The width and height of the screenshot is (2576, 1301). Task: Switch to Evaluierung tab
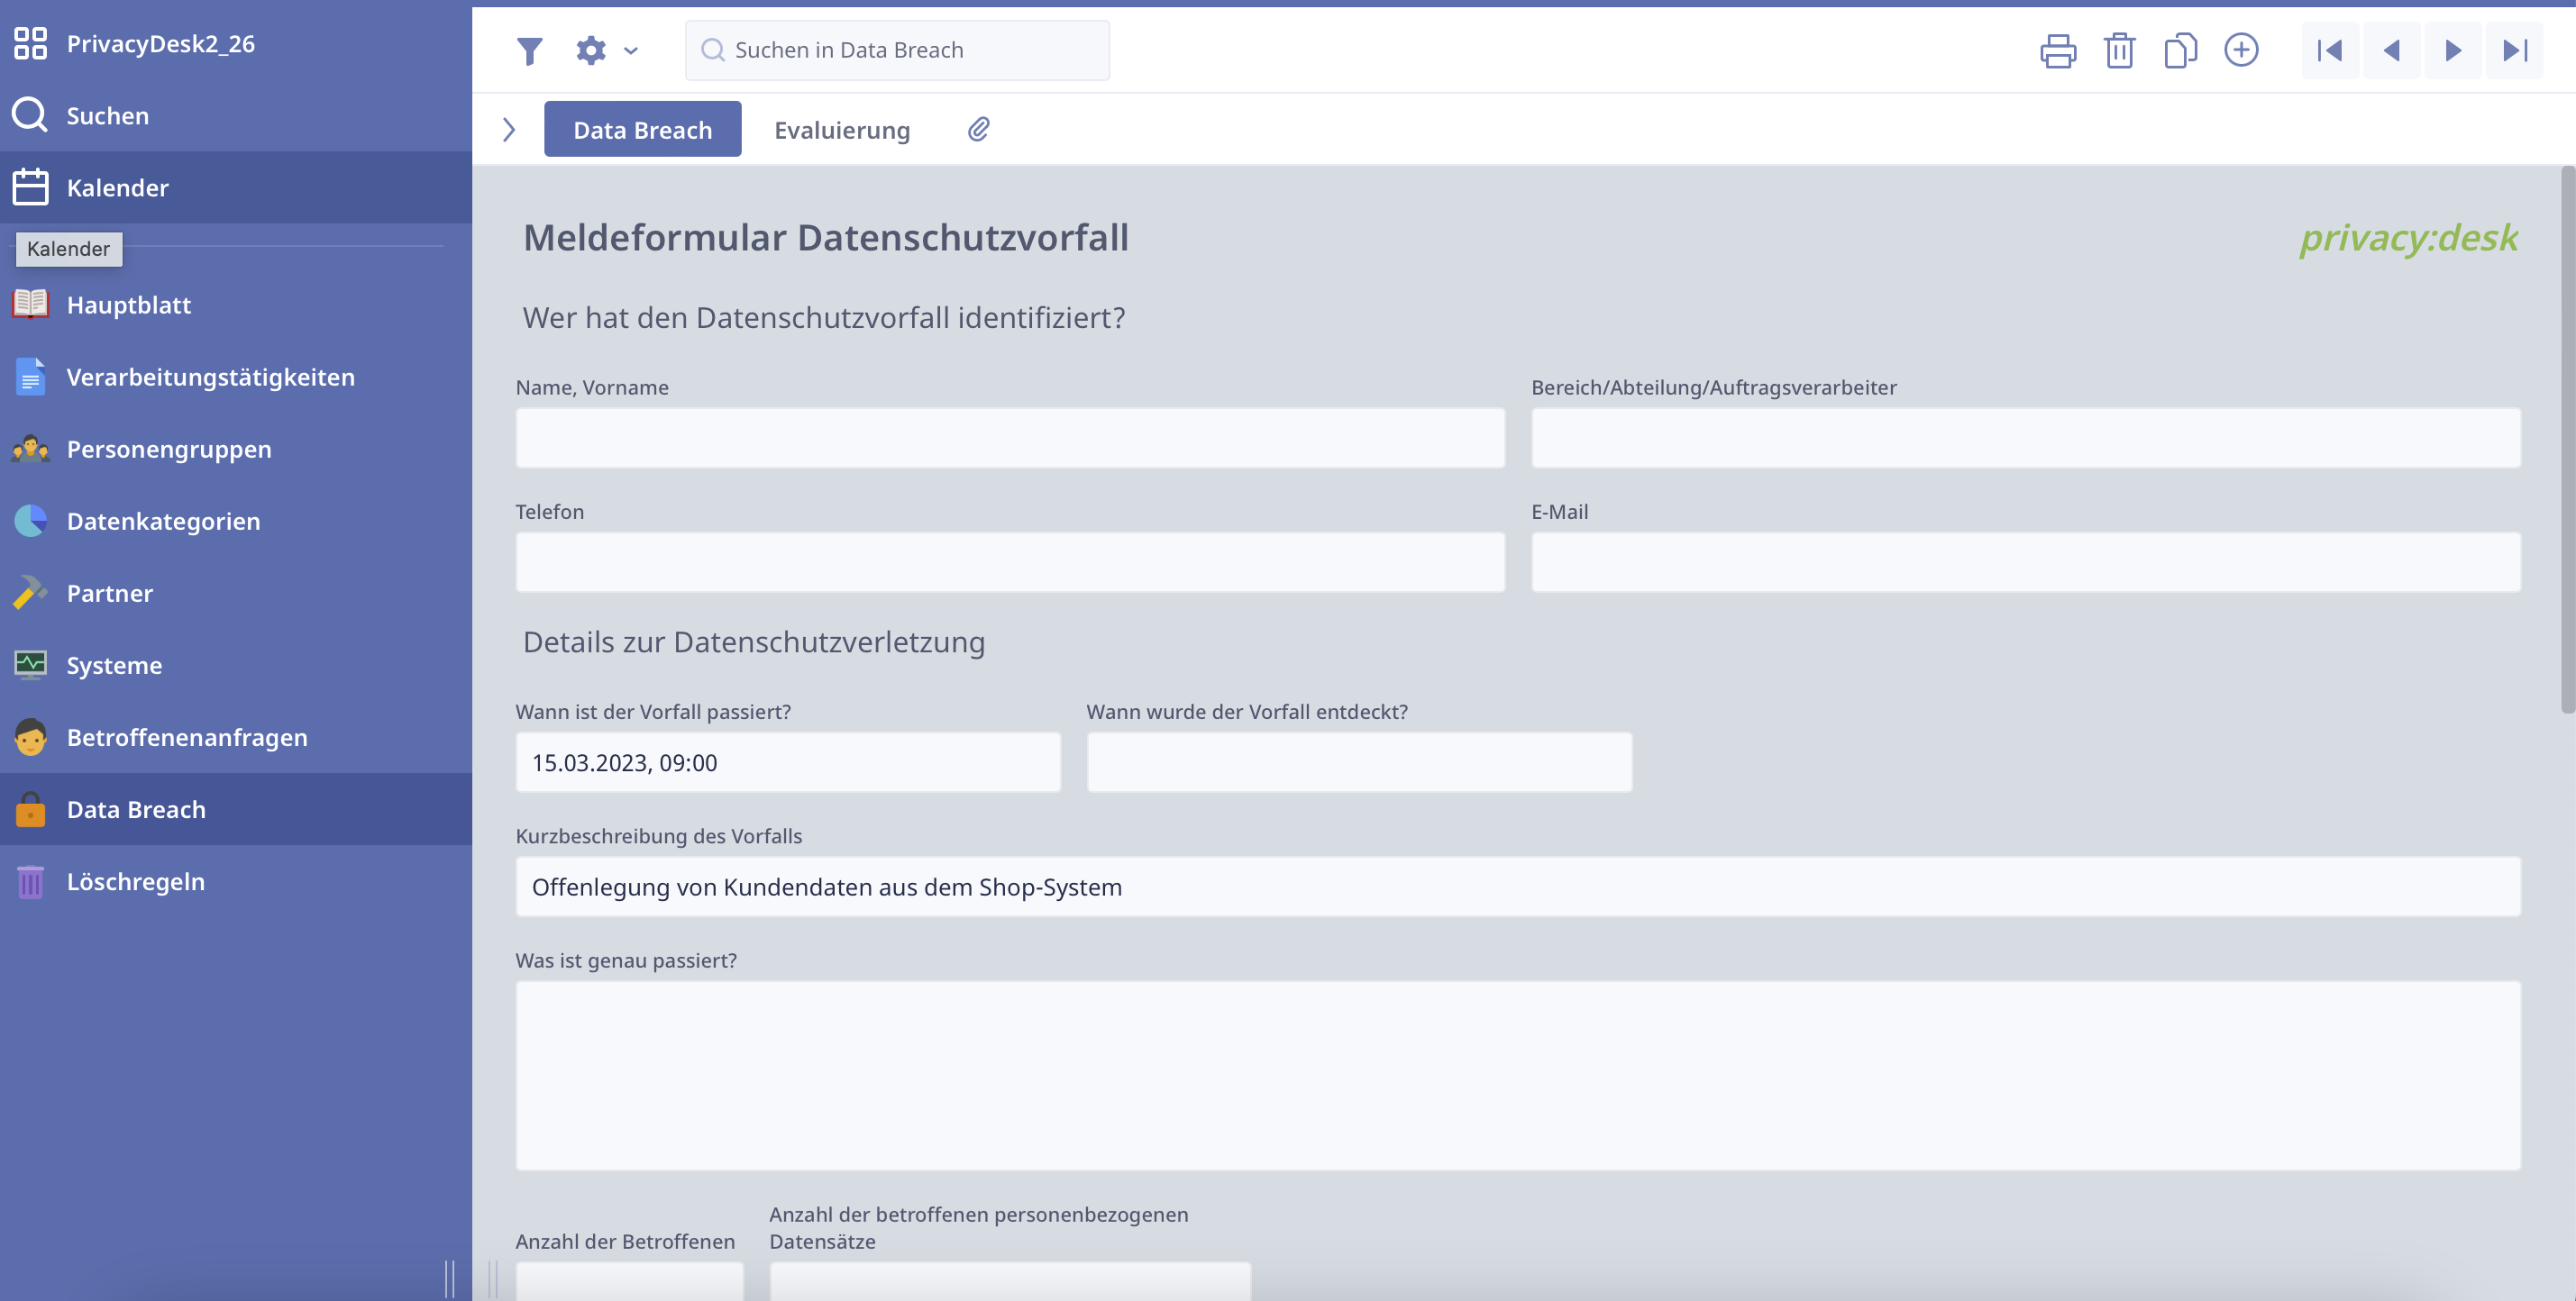pos(841,130)
